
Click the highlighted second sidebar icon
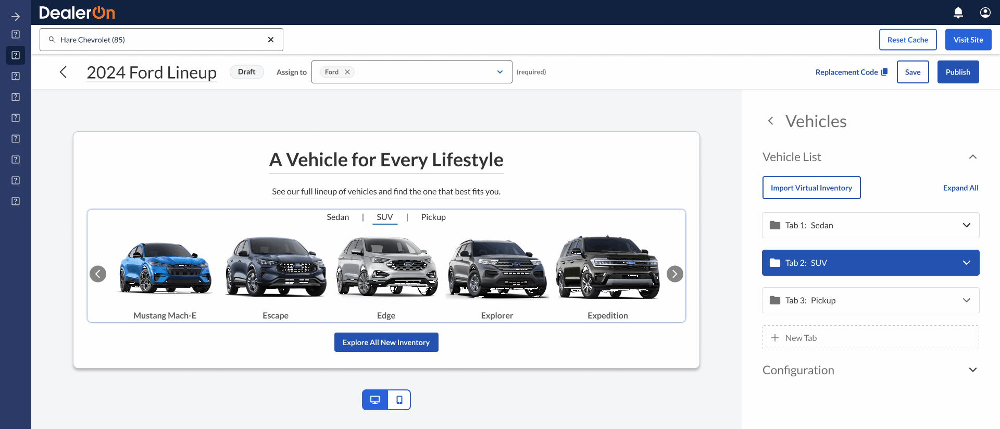[x=16, y=55]
